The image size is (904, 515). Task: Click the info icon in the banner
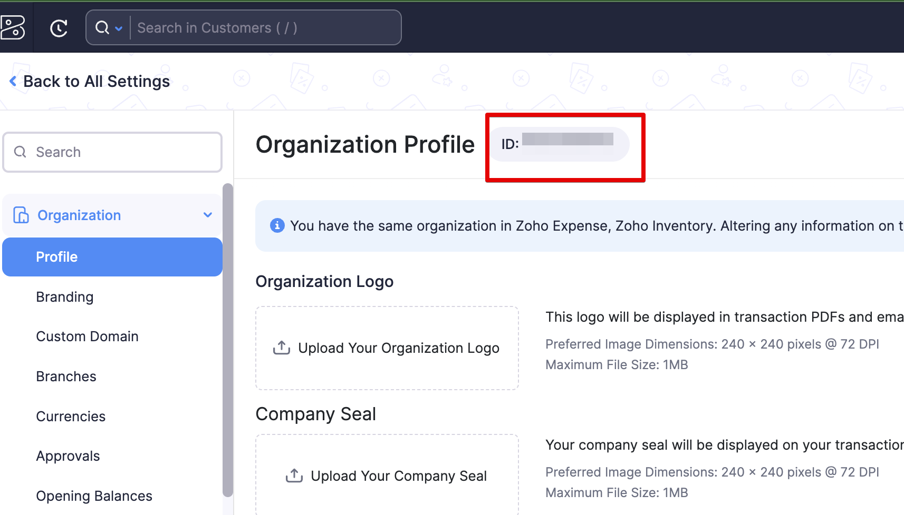click(x=277, y=226)
